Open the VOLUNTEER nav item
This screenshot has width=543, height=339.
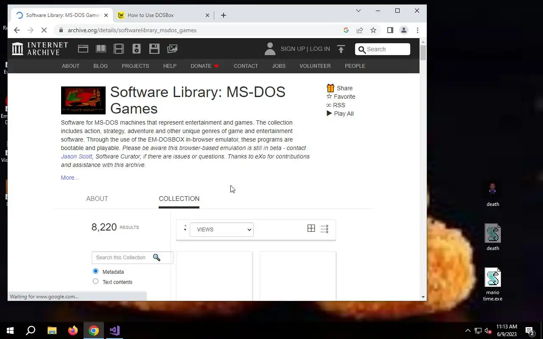pos(315,66)
